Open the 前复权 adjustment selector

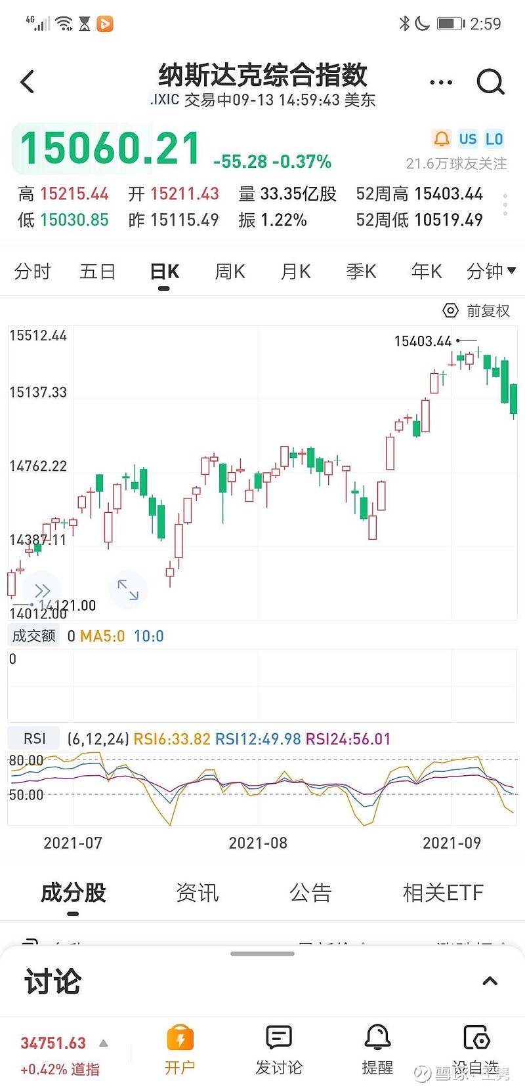488,311
